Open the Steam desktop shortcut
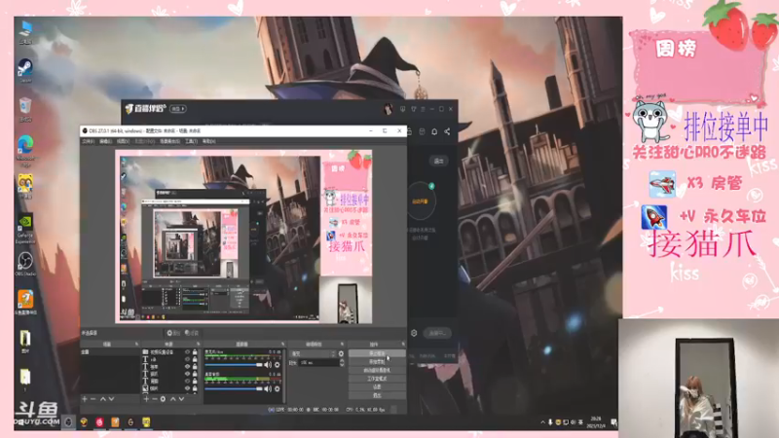779x438 pixels. coord(25,69)
